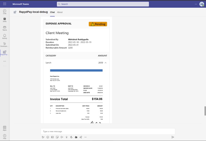Open the Shifts app
Screen dimensions: 206x141
(5, 20)
